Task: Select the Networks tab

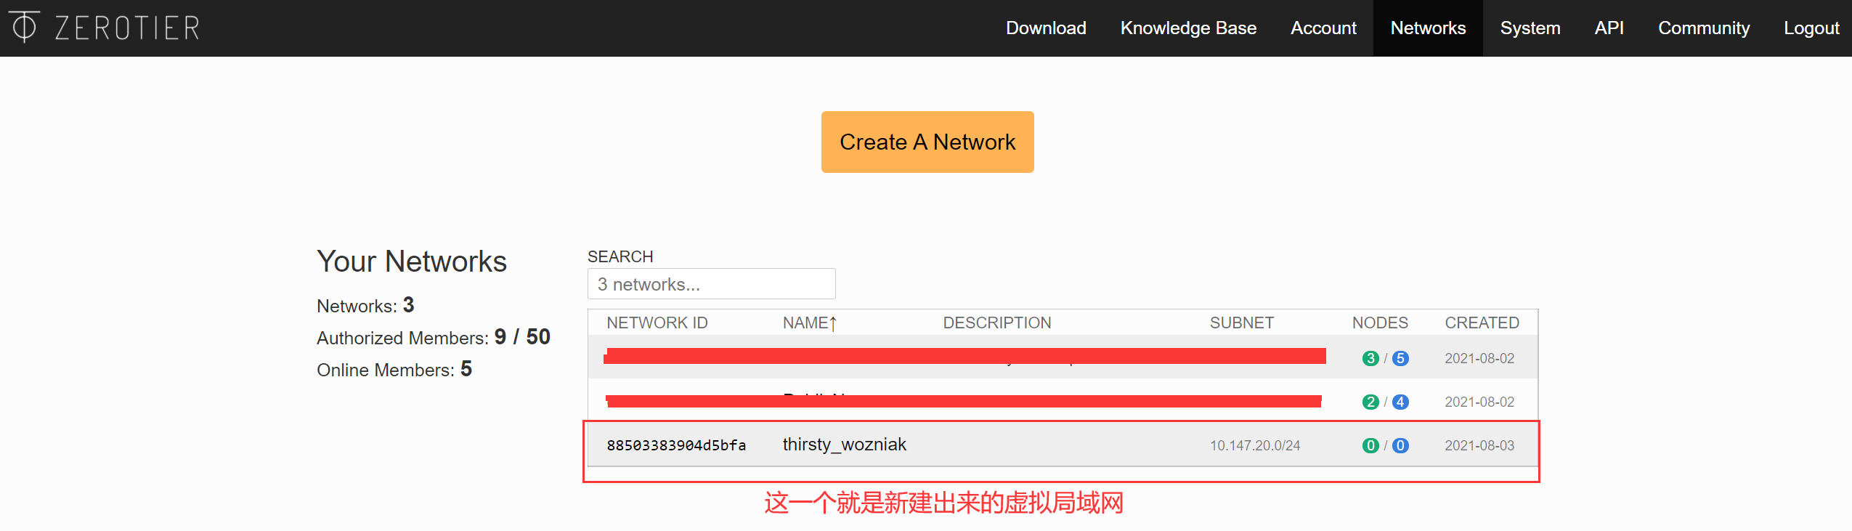Action: point(1428,28)
